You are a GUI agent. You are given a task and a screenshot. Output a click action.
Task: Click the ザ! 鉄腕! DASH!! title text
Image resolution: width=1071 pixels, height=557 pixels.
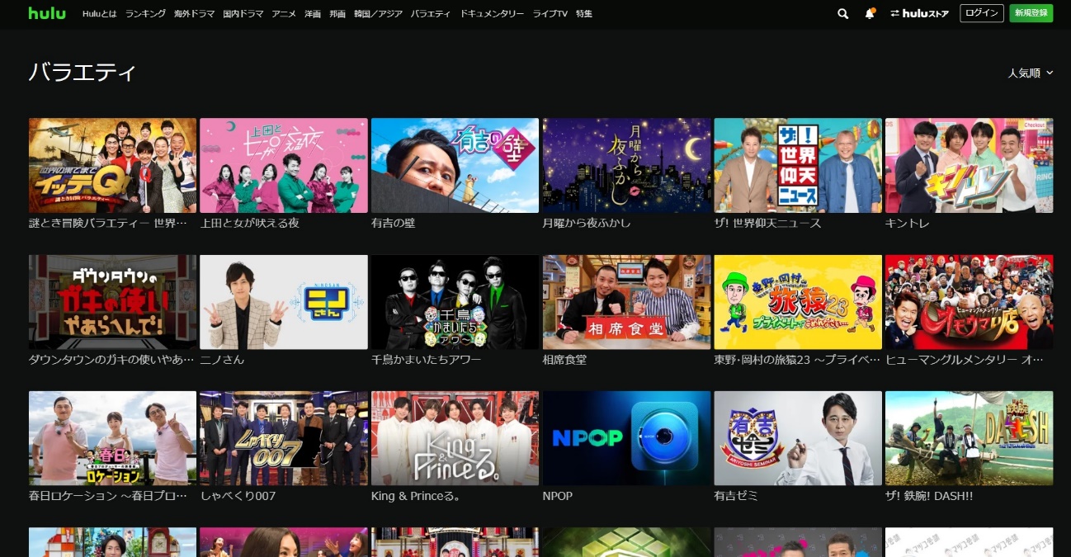coord(929,496)
